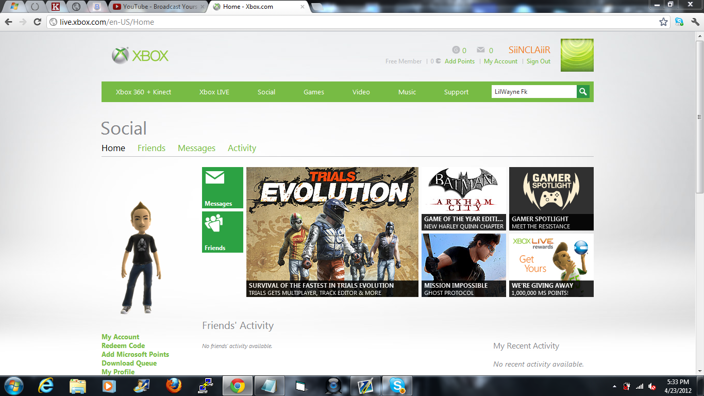The height and width of the screenshot is (396, 704).
Task: Click the Xbox logo in the page header
Action: point(140,56)
